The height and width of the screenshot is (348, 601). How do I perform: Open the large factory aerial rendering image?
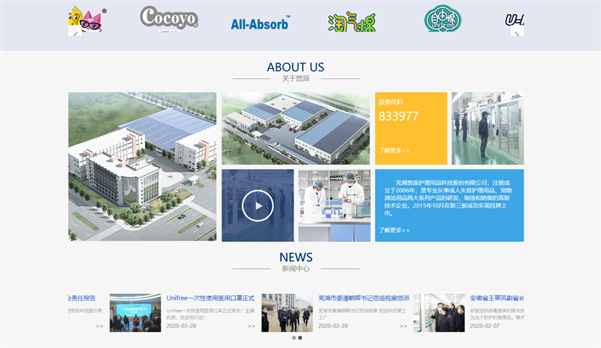142,166
